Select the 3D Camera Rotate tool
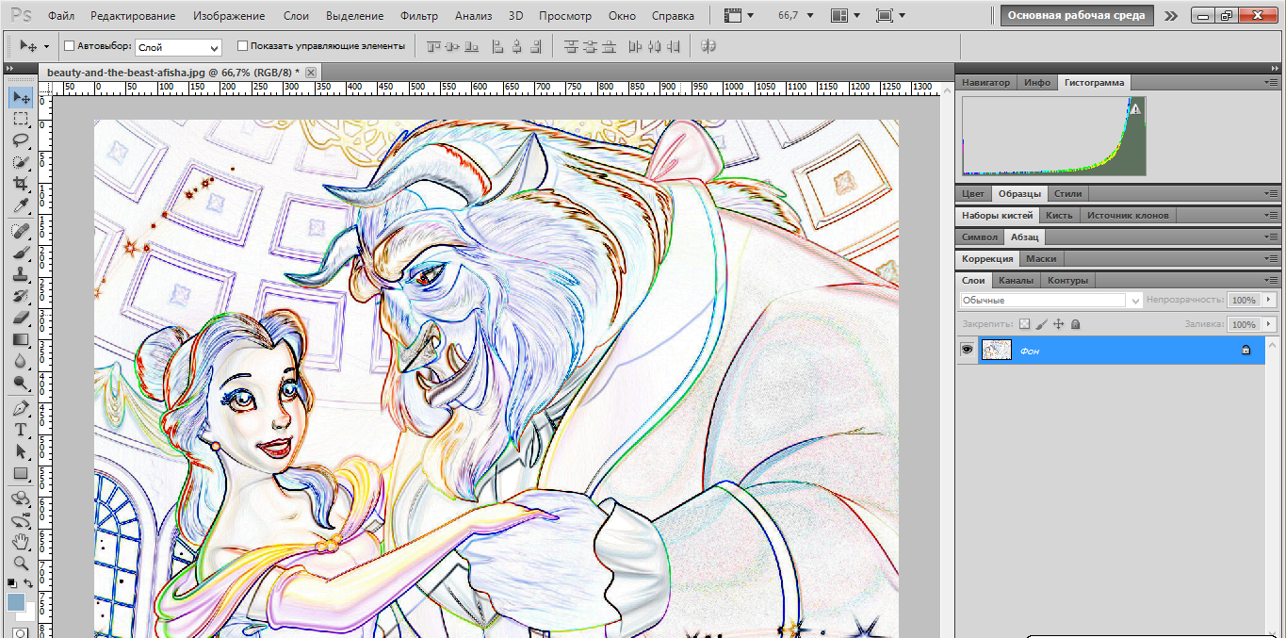Viewport: 1286px width, 638px height. point(21,521)
